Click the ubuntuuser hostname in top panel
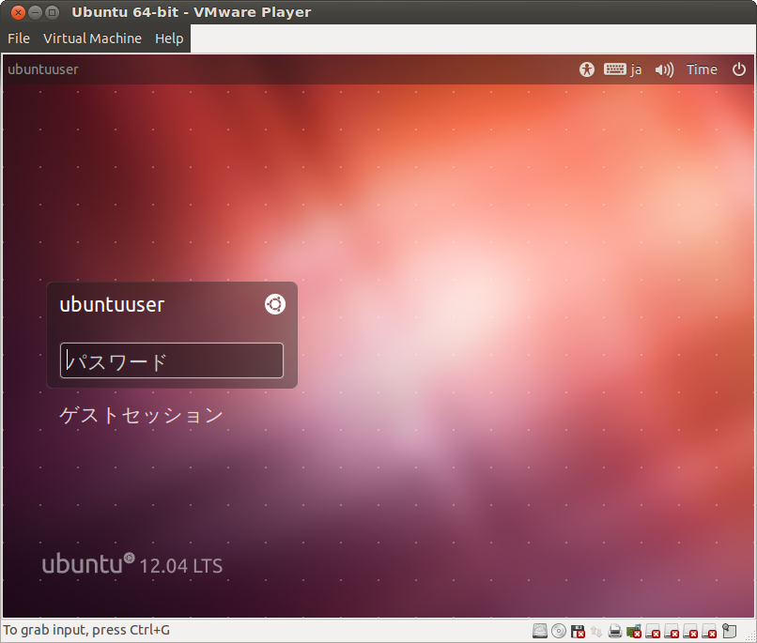The height and width of the screenshot is (643, 757). (43, 69)
